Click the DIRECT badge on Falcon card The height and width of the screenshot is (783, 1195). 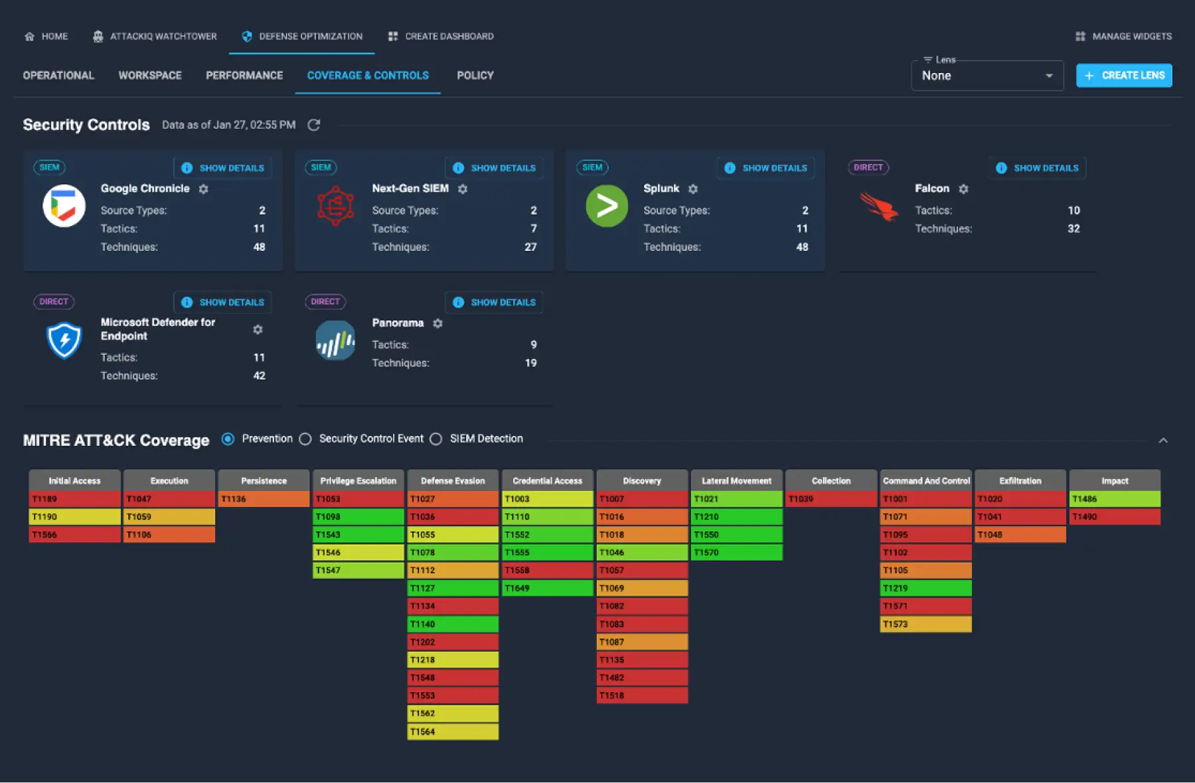tap(868, 168)
